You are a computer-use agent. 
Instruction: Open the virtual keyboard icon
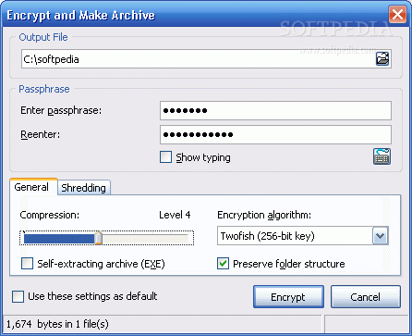point(382,156)
